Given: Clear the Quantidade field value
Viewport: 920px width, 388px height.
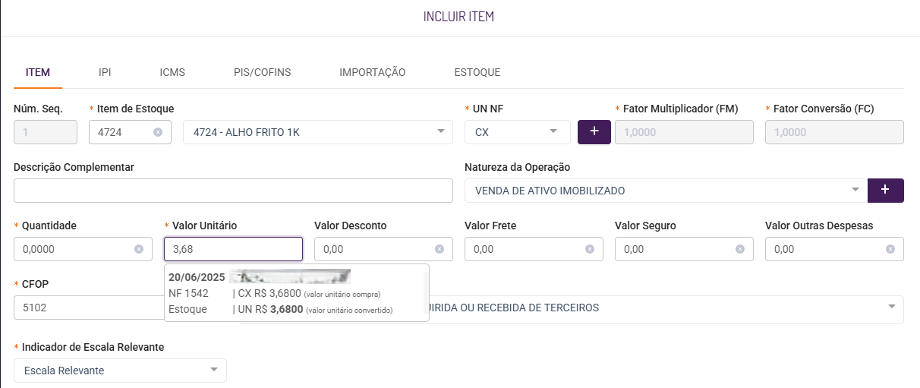Looking at the screenshot, I should click(x=139, y=249).
